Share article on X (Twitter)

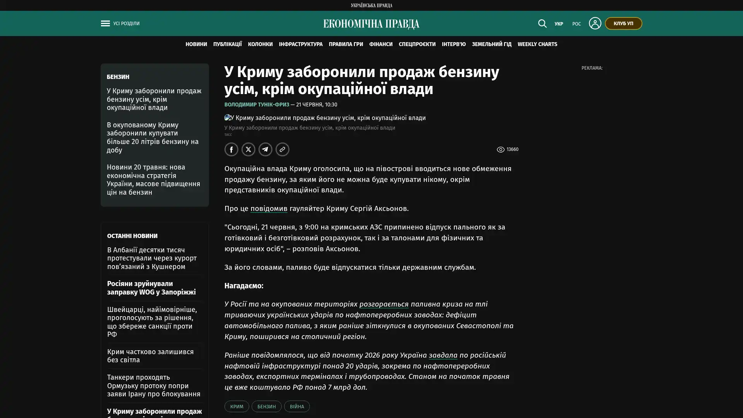pyautogui.click(x=248, y=149)
